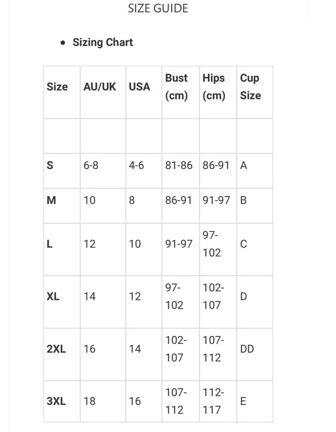336x432 pixels.
Task: Select the 6-8 AU/UK size cell
Action: tap(91, 165)
